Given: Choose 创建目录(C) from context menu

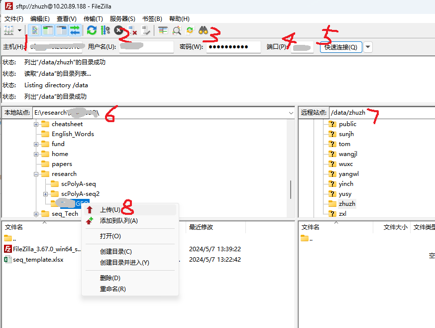Looking at the screenshot, I should coord(130,252).
